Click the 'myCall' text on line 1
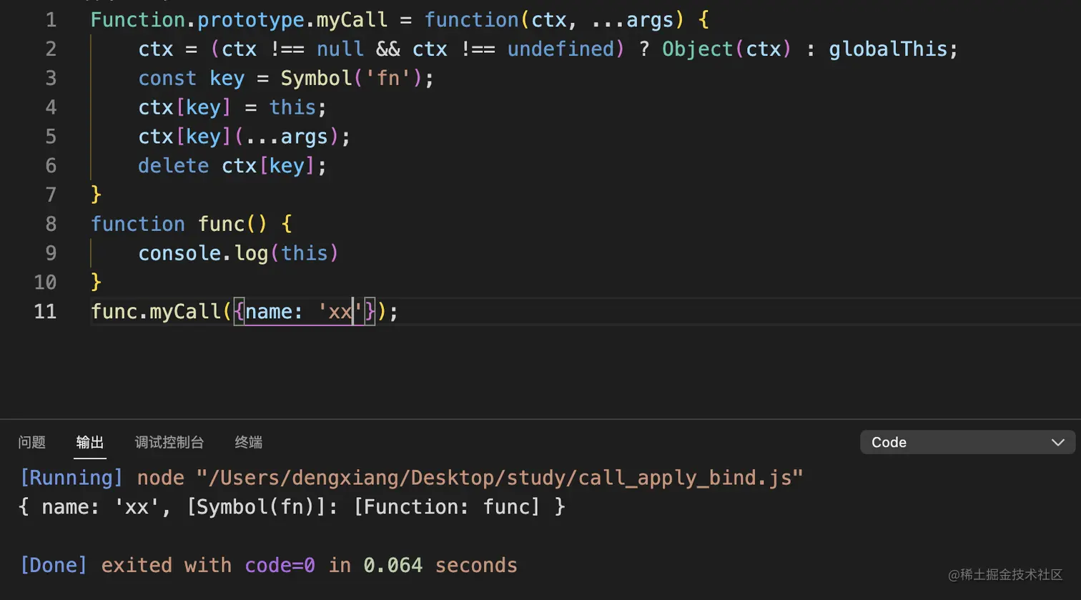The image size is (1081, 600). 352,20
